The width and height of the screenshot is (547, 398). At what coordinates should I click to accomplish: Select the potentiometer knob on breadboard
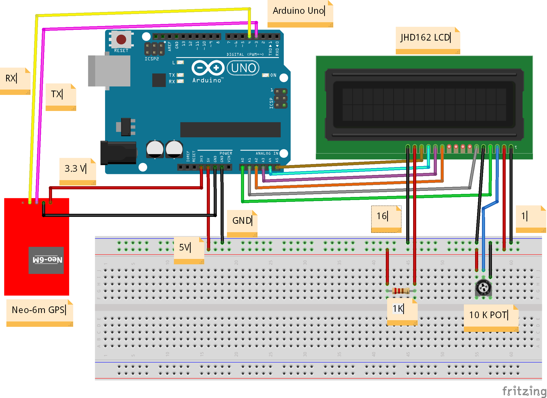[483, 288]
